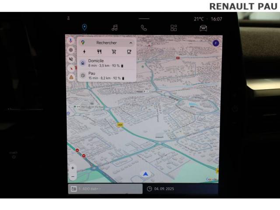The width and height of the screenshot is (280, 210).
Task: Tap the upper road closure sign
Action: point(77,150)
